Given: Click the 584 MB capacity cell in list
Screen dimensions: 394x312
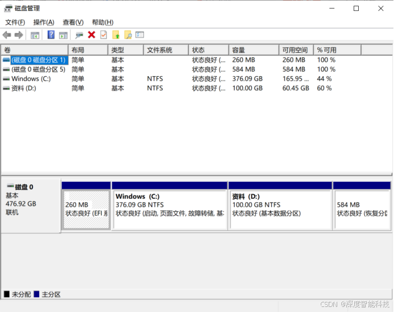Looking at the screenshot, I should pyautogui.click(x=243, y=69).
